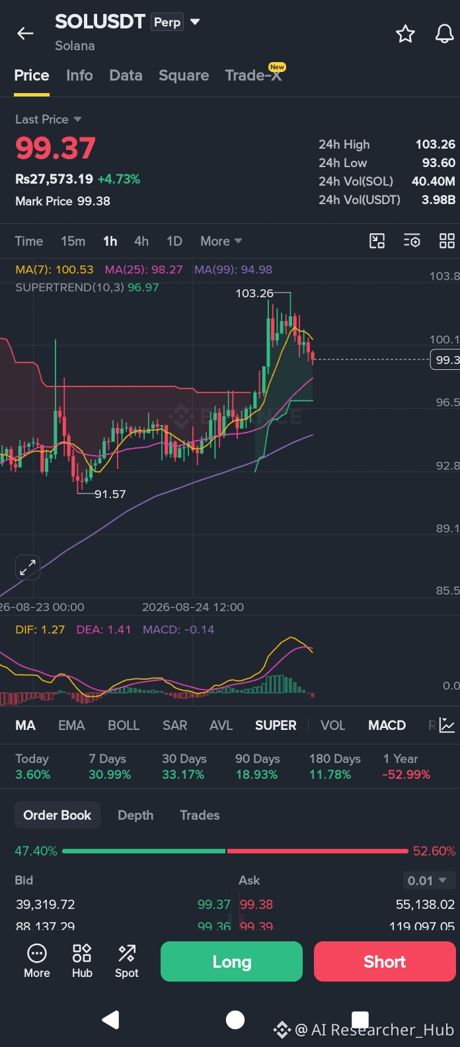Switch to the Info tab
The image size is (460, 1047).
[79, 75]
